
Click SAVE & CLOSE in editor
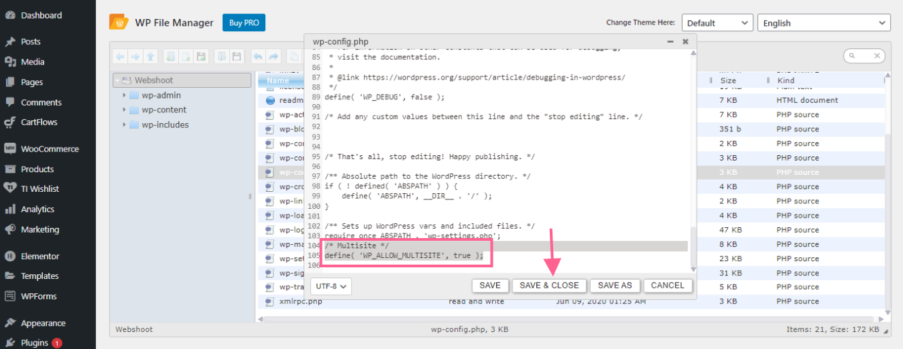(549, 286)
